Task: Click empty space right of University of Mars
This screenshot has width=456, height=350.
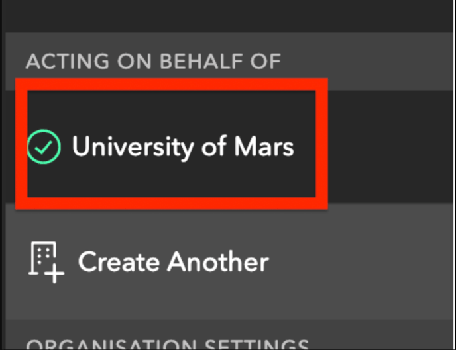Action: (x=390, y=147)
